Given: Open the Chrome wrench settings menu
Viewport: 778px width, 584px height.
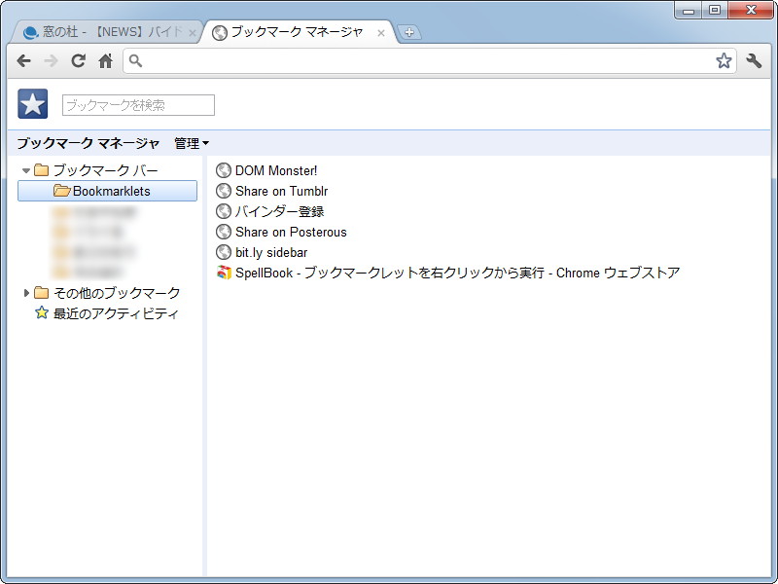Looking at the screenshot, I should (x=753, y=60).
